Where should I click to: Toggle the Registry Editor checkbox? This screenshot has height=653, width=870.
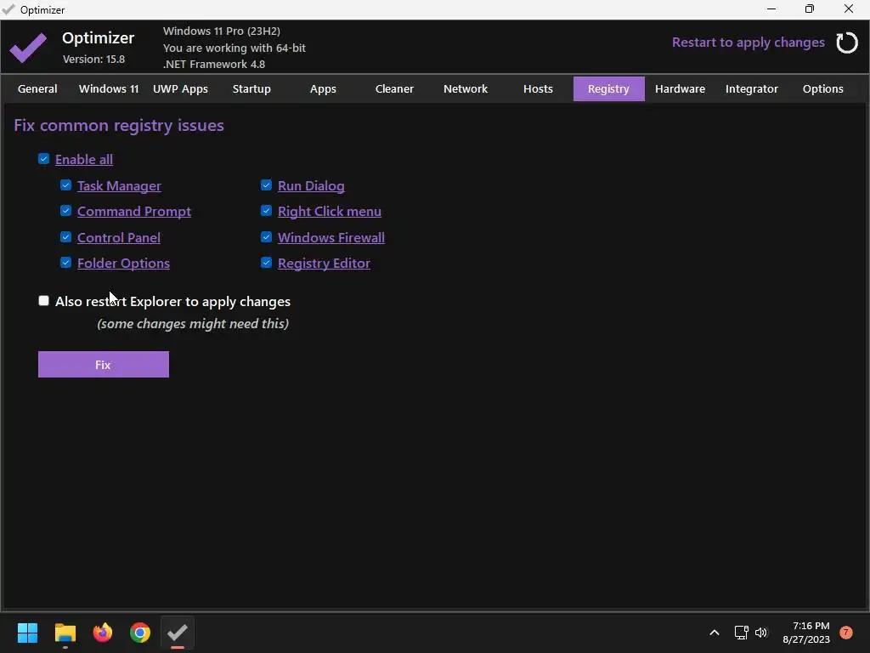point(266,263)
